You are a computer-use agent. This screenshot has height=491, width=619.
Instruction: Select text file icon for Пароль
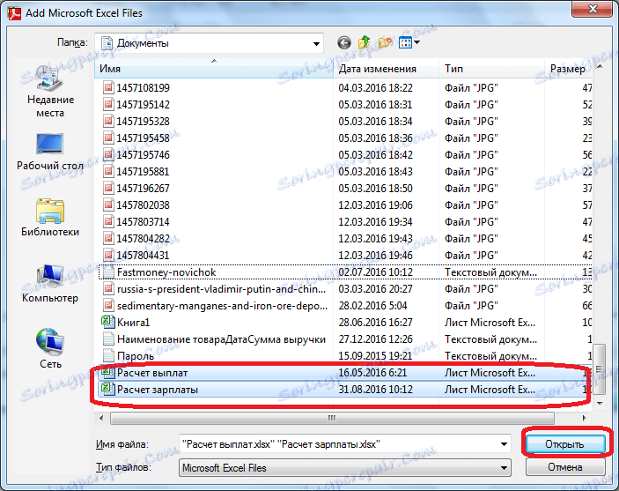(108, 355)
